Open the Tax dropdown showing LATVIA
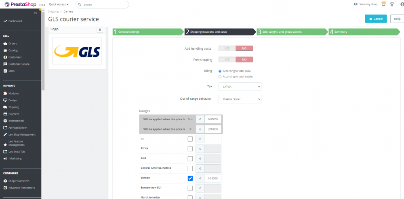Screen dimensions: 404x199 [x=240, y=87]
